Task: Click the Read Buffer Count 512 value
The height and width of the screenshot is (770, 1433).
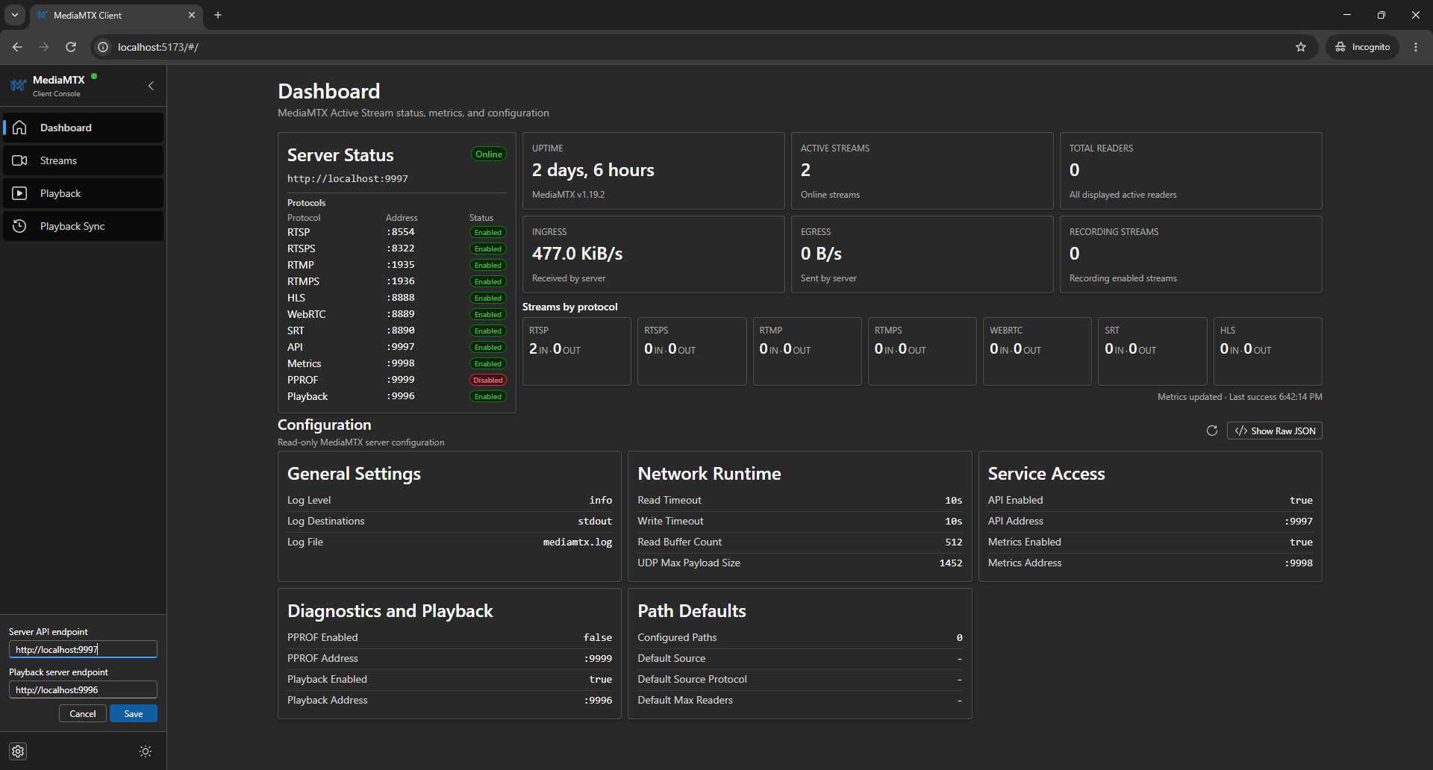Action: (x=954, y=542)
